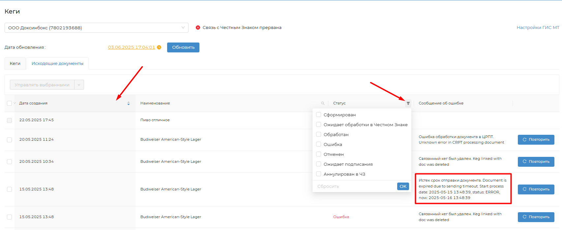Image resolution: width=562 pixels, height=230 pixels.
Task: Tick the Сформирован filter checkbox
Action: pos(318,115)
